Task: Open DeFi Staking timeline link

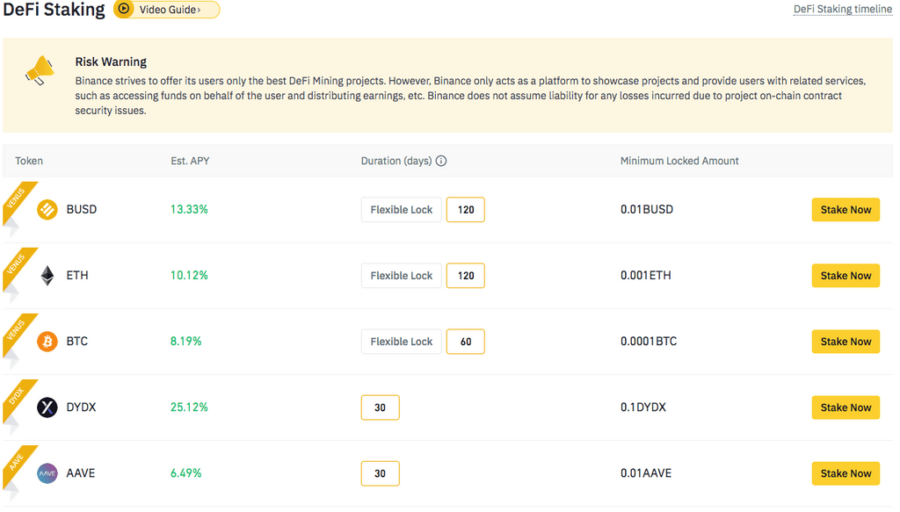Action: (843, 9)
